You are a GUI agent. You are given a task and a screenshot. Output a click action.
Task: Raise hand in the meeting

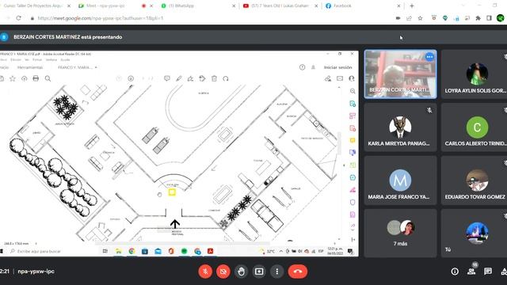[241, 272]
